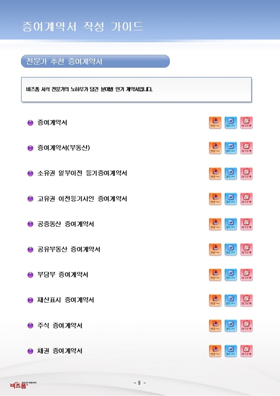Download 부담부 증여계약서 as 한글 hwp
This screenshot has height=396, width=280.
215,275
